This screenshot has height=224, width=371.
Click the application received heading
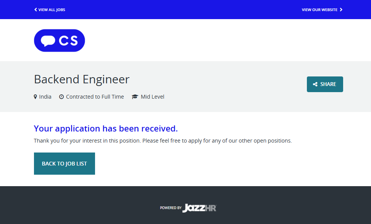[106, 128]
